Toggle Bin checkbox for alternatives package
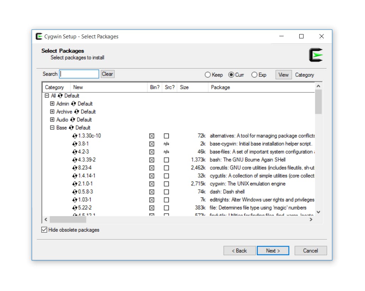Viewport: 365px width, 291px height. (152, 136)
